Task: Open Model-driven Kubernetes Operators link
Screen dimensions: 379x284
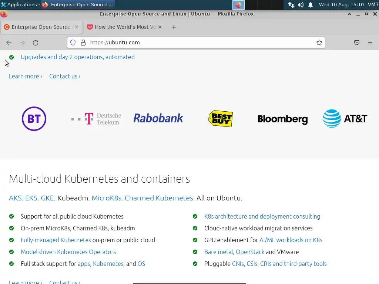Action: pos(68,252)
